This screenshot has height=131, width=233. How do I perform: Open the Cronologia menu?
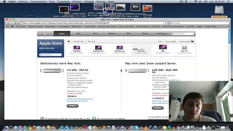(x=63, y=1)
